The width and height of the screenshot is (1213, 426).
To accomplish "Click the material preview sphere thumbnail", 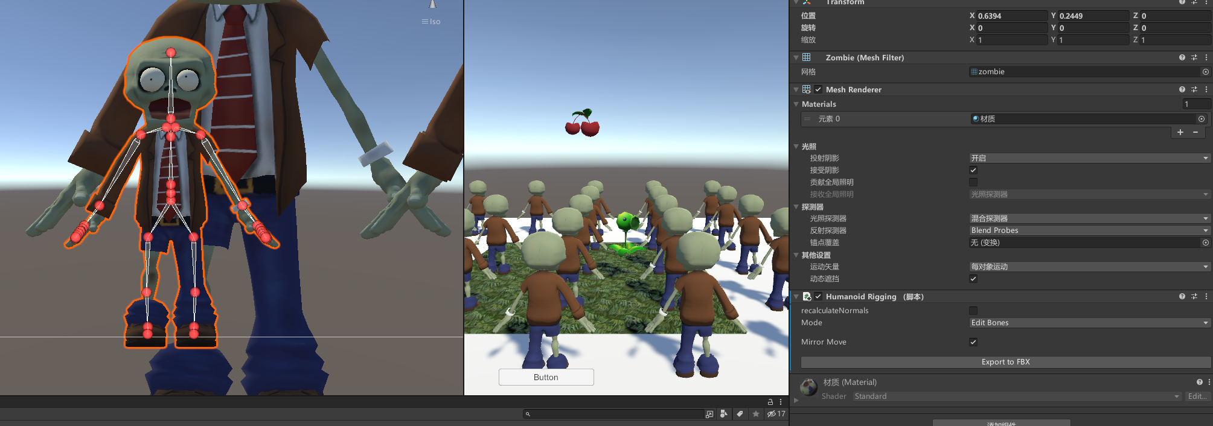I will [809, 387].
